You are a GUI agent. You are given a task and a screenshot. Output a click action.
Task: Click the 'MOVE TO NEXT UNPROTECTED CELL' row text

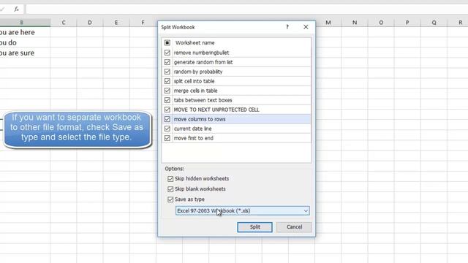(216, 110)
